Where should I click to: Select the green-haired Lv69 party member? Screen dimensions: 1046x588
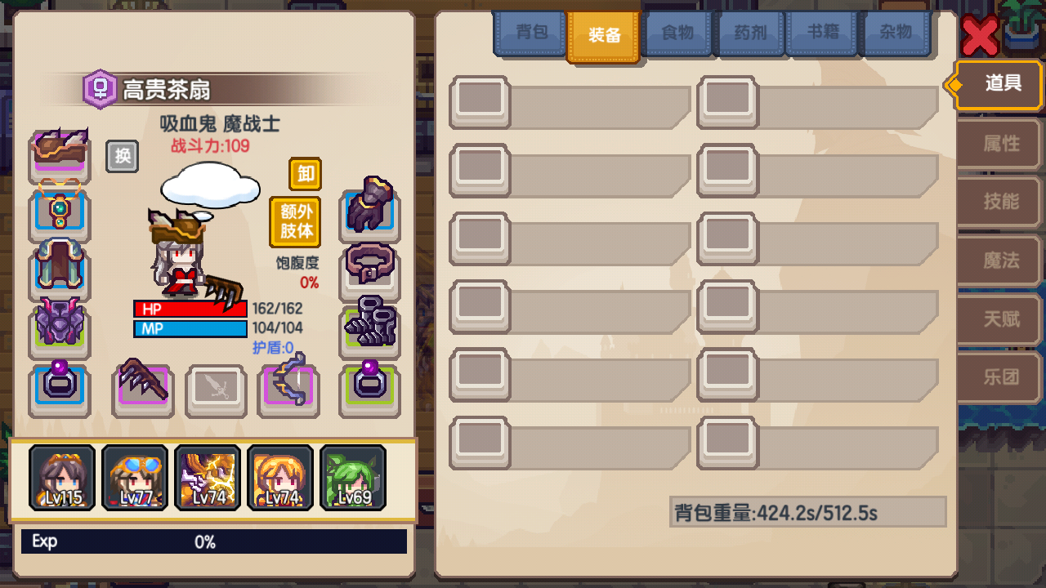pos(353,478)
